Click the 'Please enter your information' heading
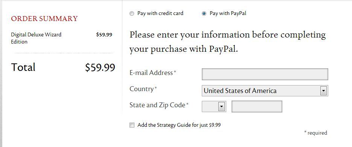 point(228,42)
